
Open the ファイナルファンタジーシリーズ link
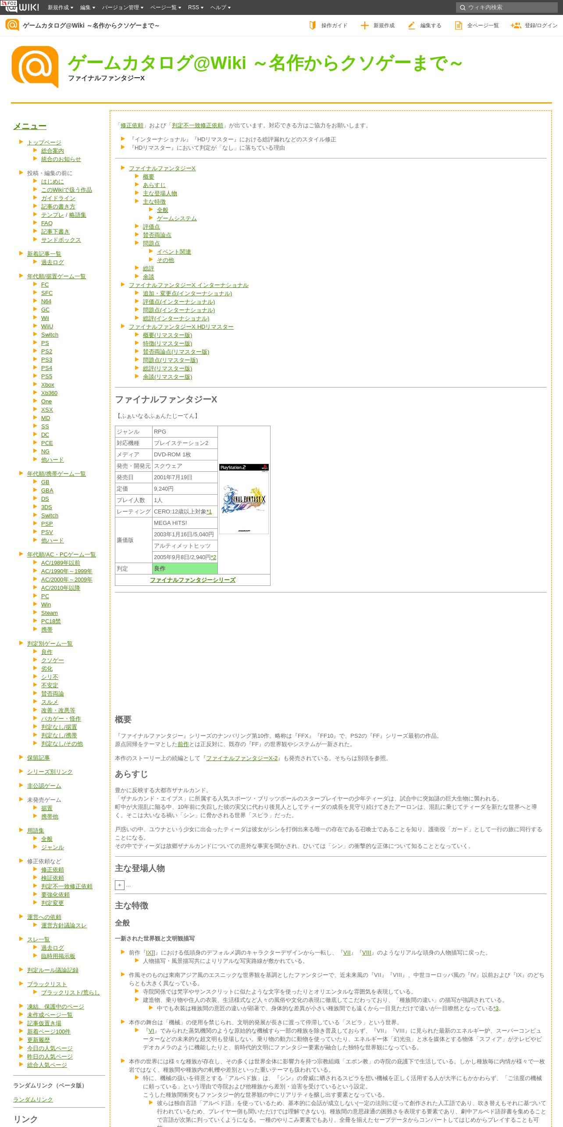[x=192, y=580]
